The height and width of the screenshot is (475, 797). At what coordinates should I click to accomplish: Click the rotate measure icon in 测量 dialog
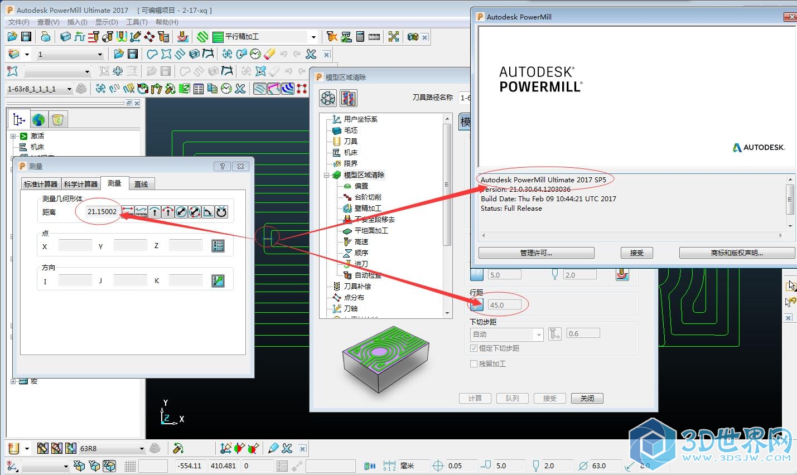pyautogui.click(x=221, y=212)
